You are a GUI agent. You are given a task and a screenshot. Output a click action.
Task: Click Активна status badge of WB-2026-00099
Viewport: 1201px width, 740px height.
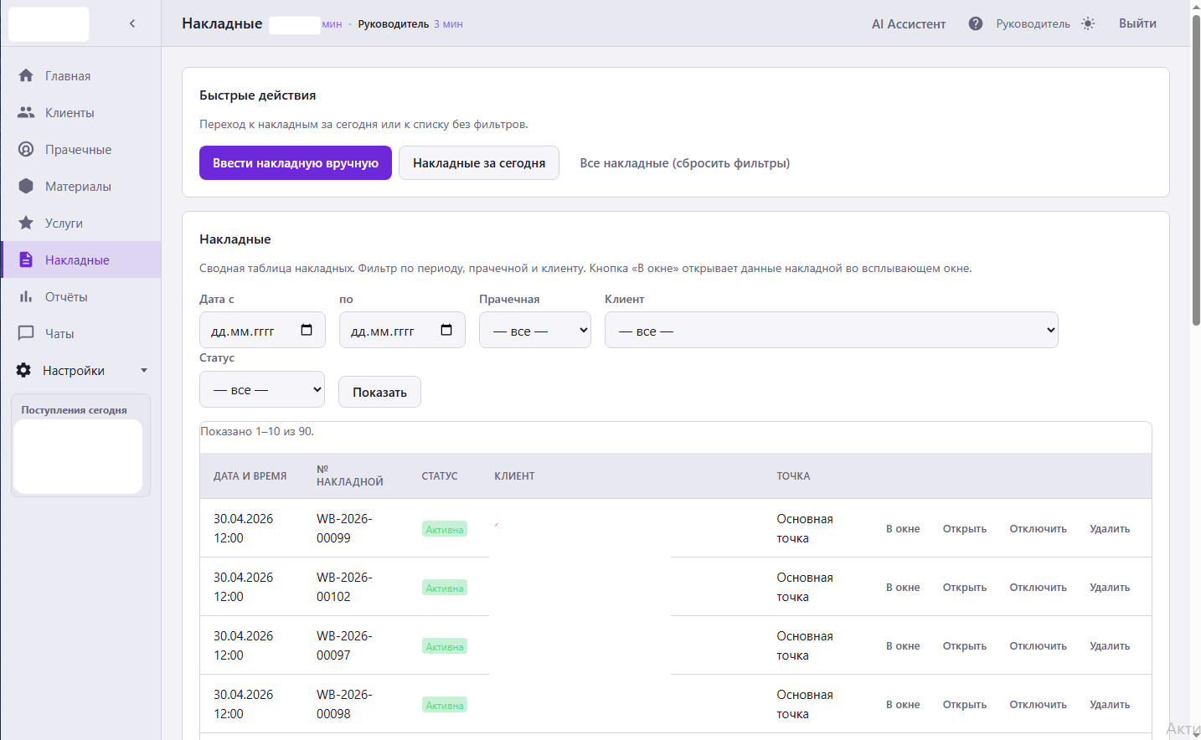(x=445, y=529)
